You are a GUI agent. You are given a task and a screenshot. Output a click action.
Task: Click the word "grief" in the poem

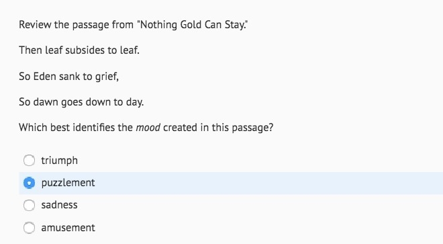(x=105, y=77)
